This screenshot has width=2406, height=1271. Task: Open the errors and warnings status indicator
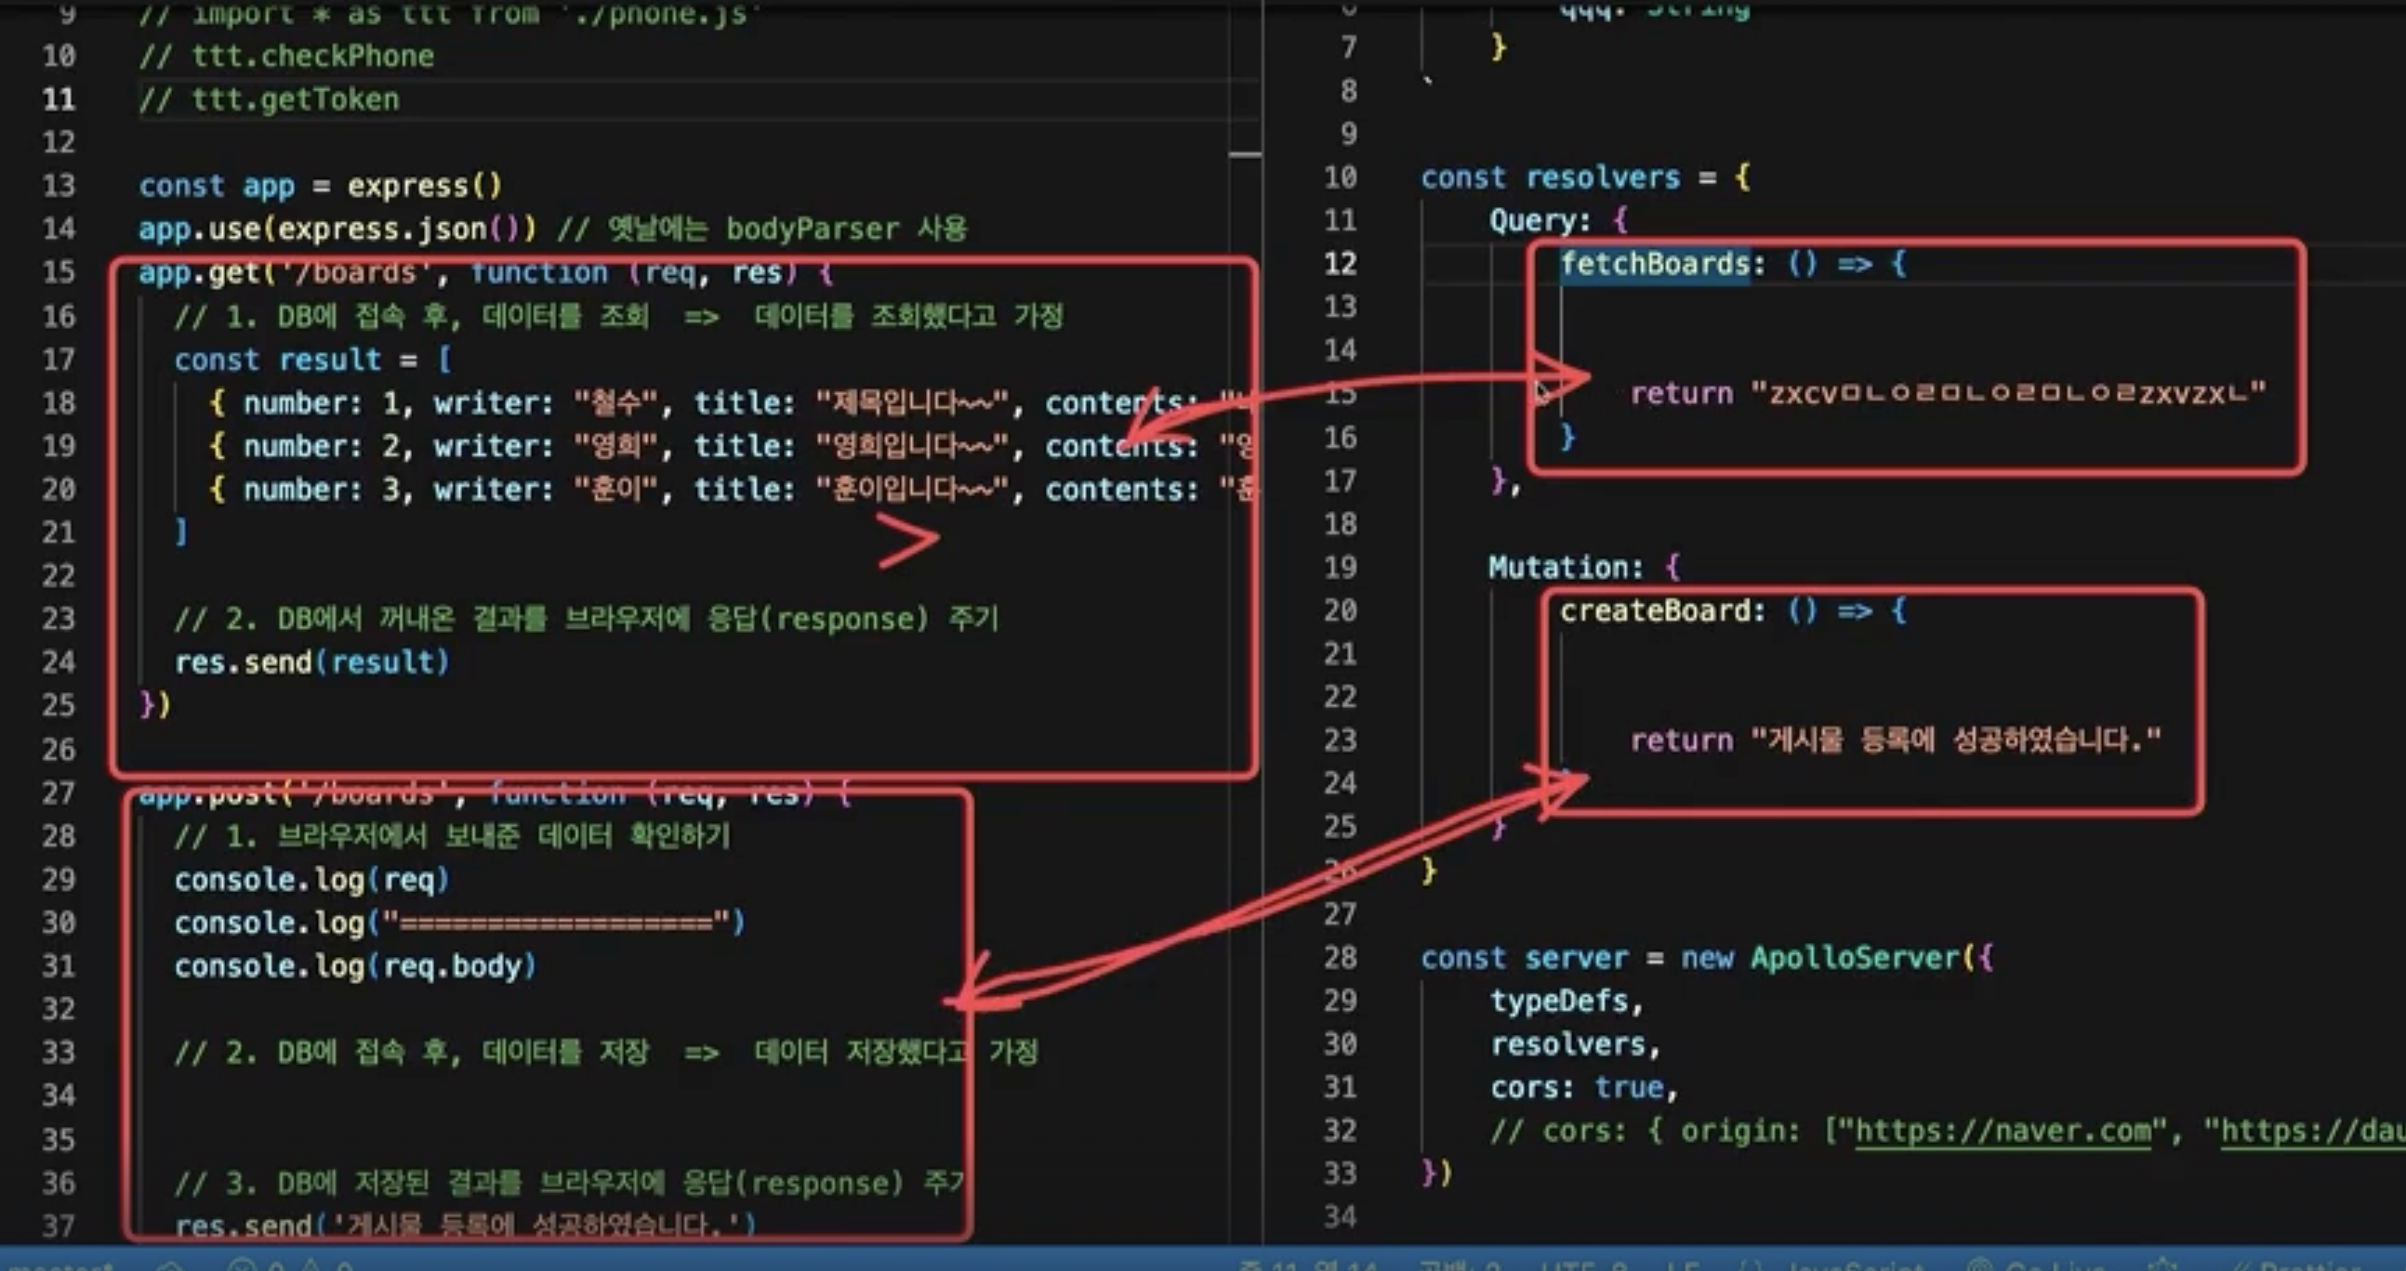point(291,1265)
